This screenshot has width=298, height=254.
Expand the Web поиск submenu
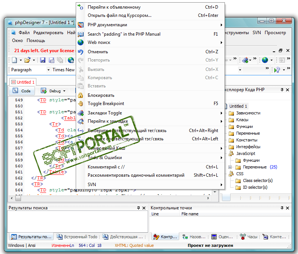222,42
